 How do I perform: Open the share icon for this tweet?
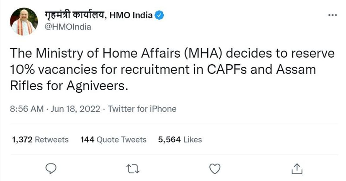point(297,169)
